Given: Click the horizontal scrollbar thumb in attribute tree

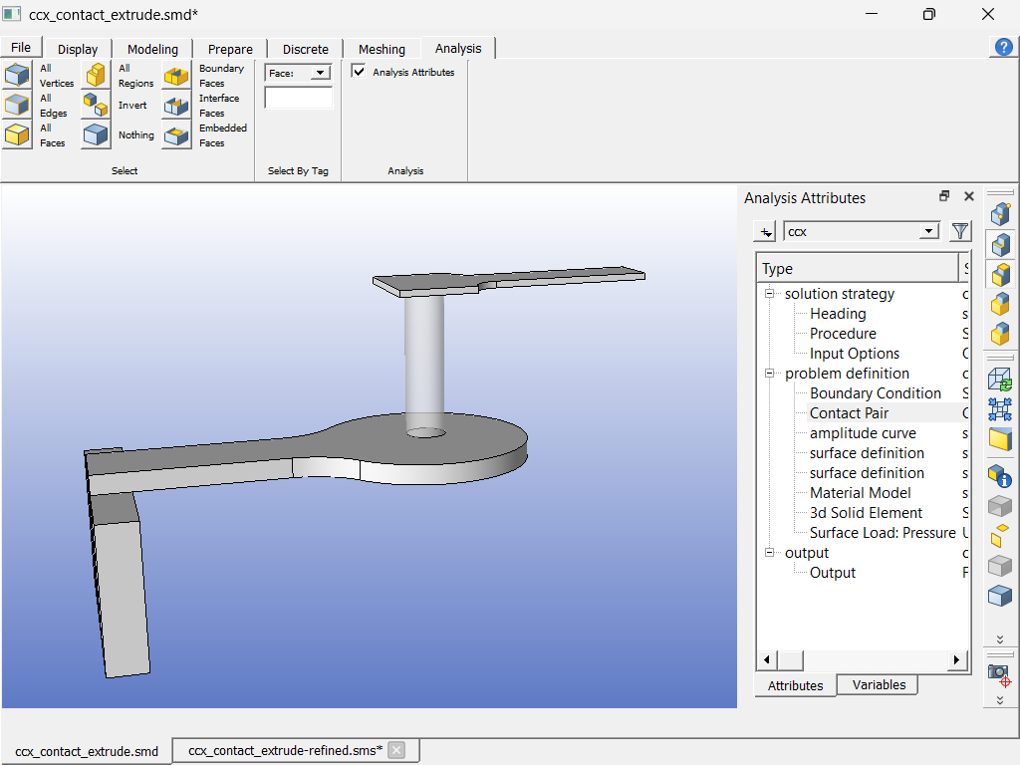Looking at the screenshot, I should coord(790,659).
